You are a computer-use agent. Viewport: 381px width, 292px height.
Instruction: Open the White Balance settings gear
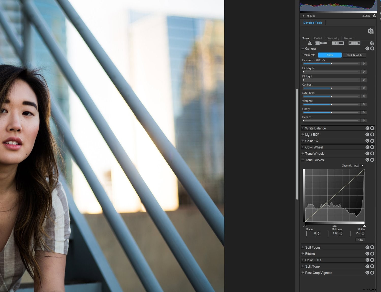(x=367, y=128)
